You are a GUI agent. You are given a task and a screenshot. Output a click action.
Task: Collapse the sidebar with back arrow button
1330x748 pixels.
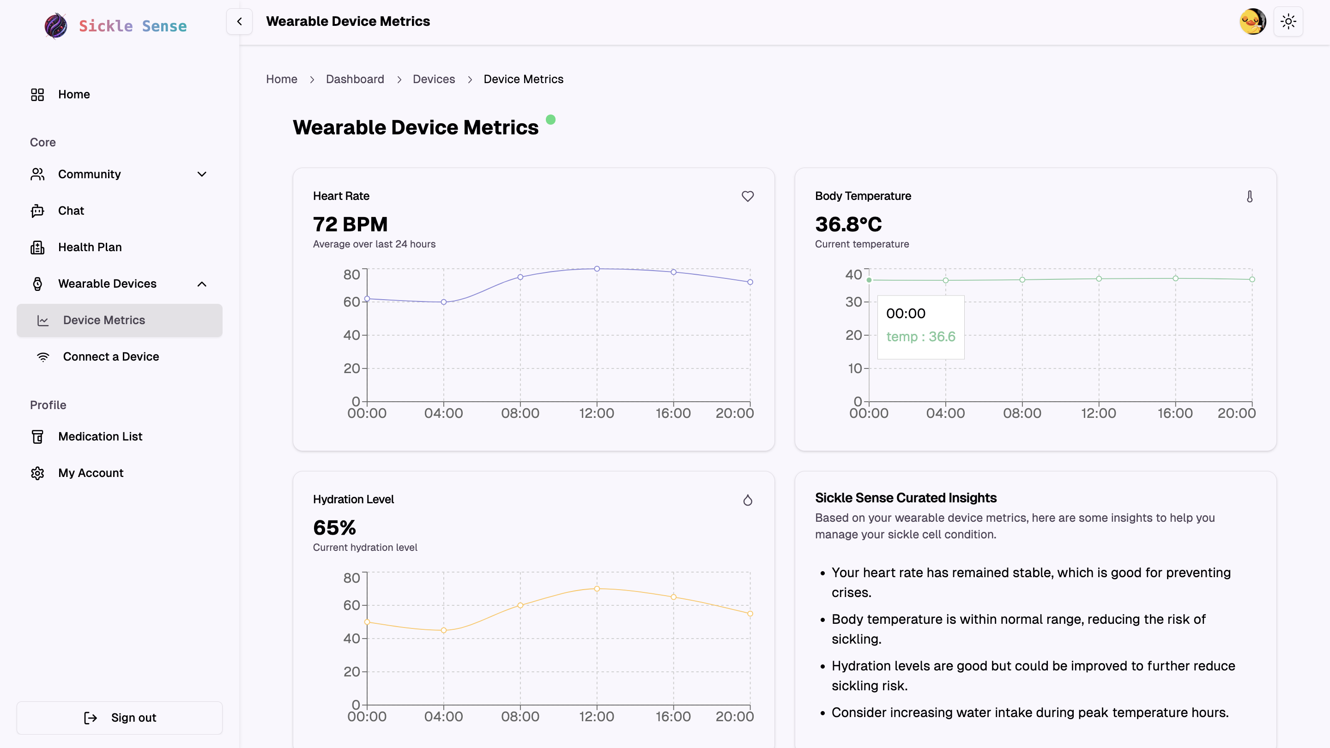(239, 22)
